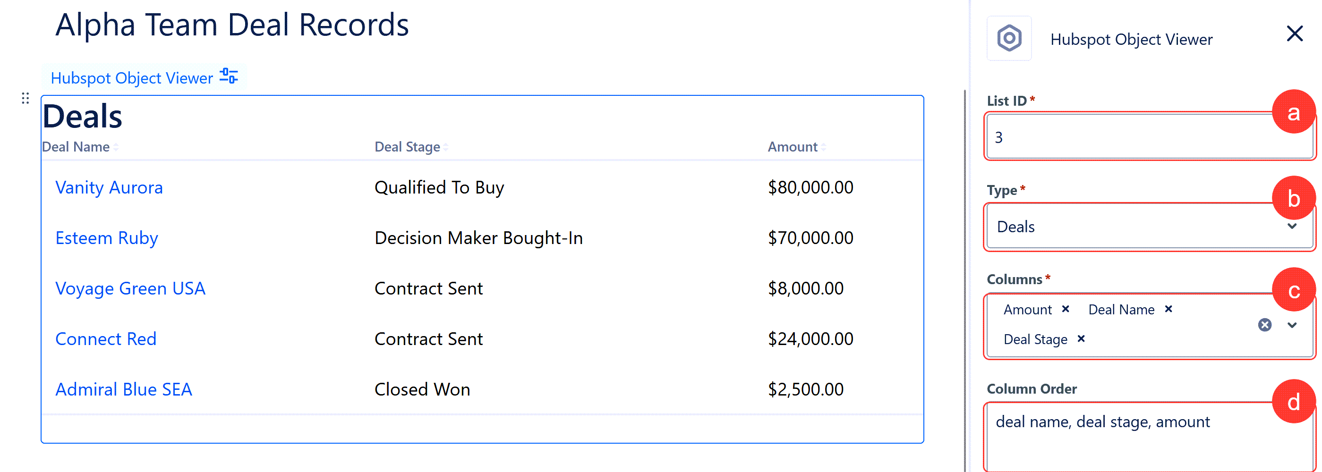The height and width of the screenshot is (472, 1322).
Task: Open the Connect Red deal link
Action: 106,338
